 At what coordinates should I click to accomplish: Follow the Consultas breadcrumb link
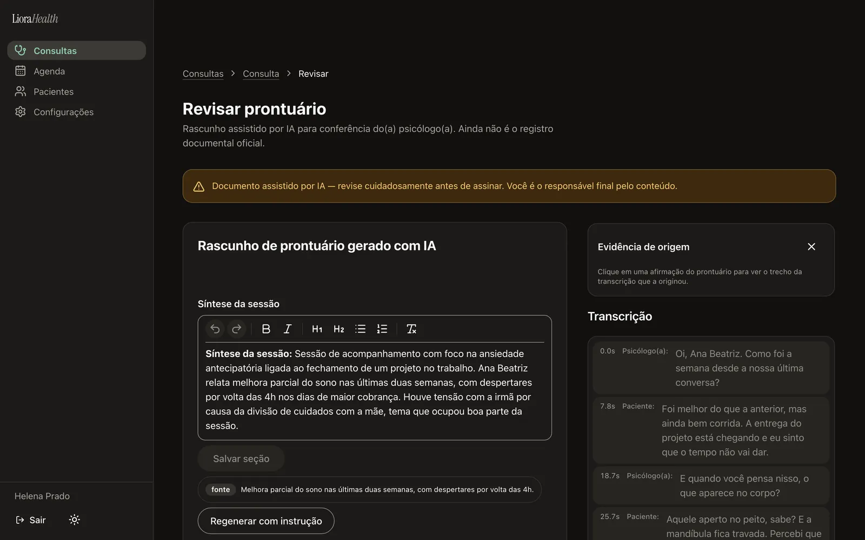coord(203,73)
